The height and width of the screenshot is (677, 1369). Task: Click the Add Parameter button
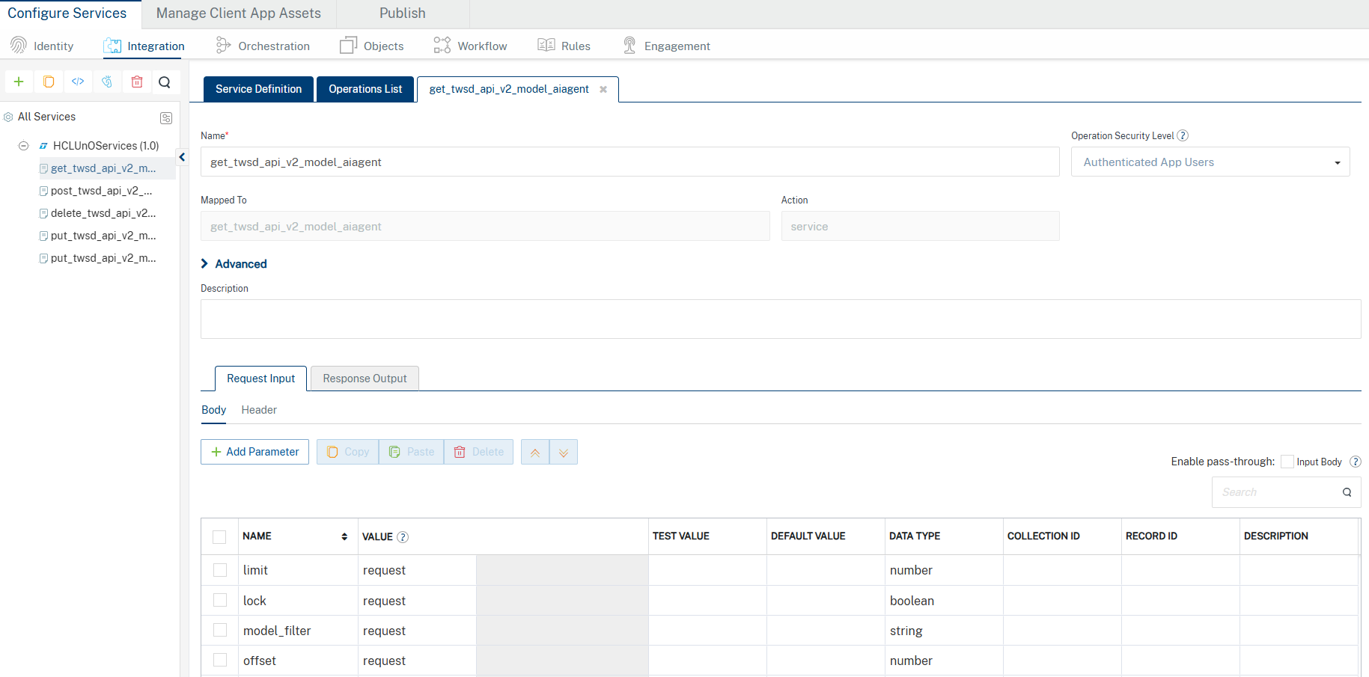[x=254, y=452]
